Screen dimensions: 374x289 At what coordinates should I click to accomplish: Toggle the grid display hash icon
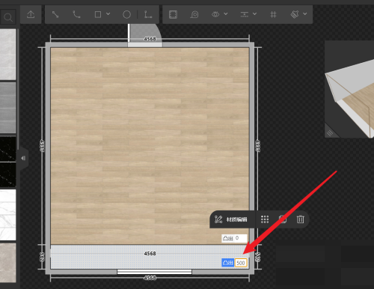click(x=273, y=14)
